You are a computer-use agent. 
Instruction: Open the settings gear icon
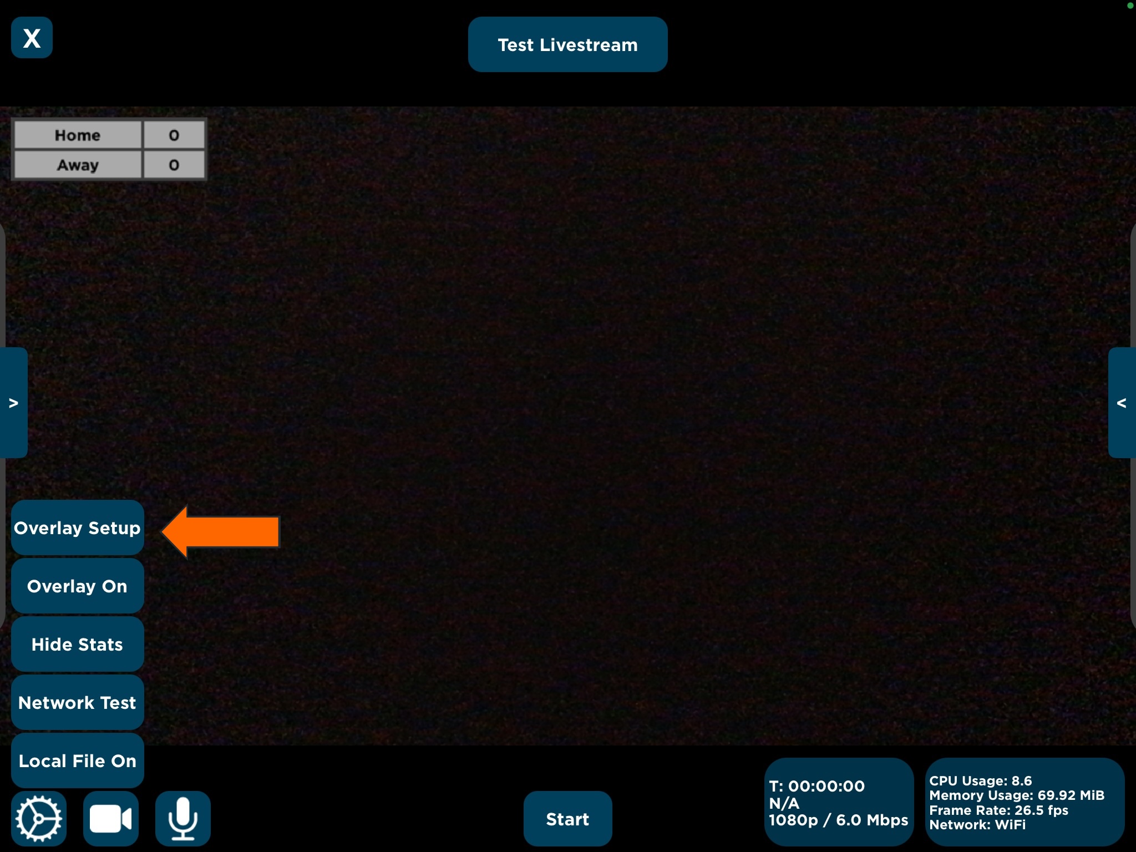(x=39, y=819)
